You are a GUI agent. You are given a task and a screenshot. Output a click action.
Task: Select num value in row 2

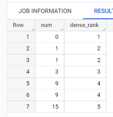(50, 48)
